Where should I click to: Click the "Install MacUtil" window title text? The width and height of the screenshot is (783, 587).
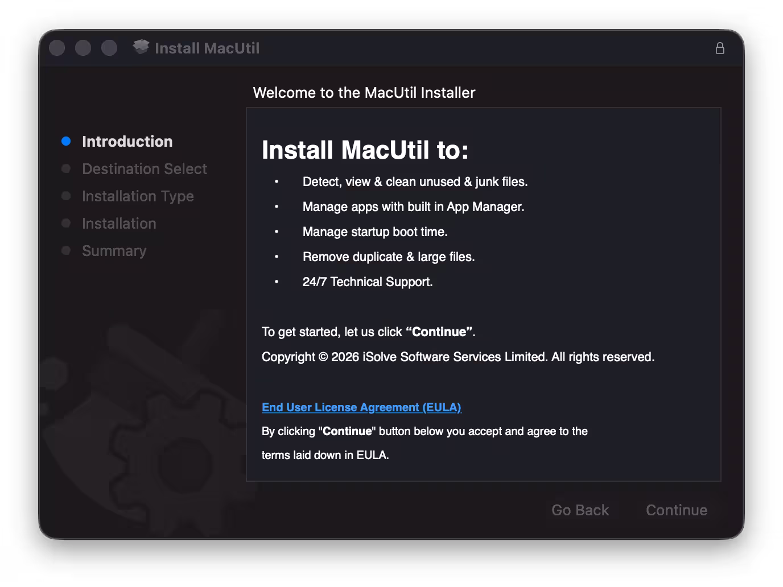(207, 48)
